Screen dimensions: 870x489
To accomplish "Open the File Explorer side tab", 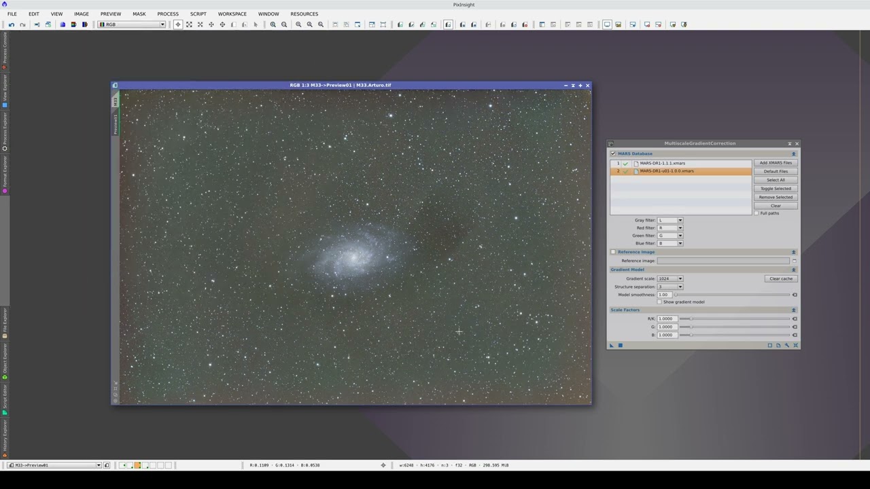I will click(5, 324).
